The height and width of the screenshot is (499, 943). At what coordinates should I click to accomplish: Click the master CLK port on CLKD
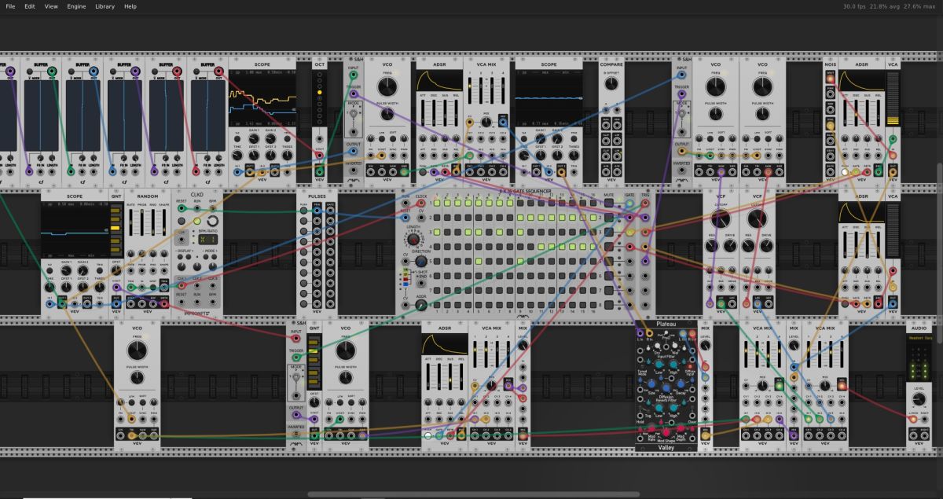[182, 240]
